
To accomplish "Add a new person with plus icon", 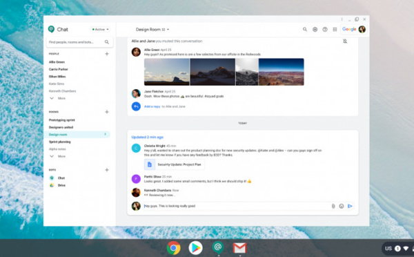I will point(107,54).
